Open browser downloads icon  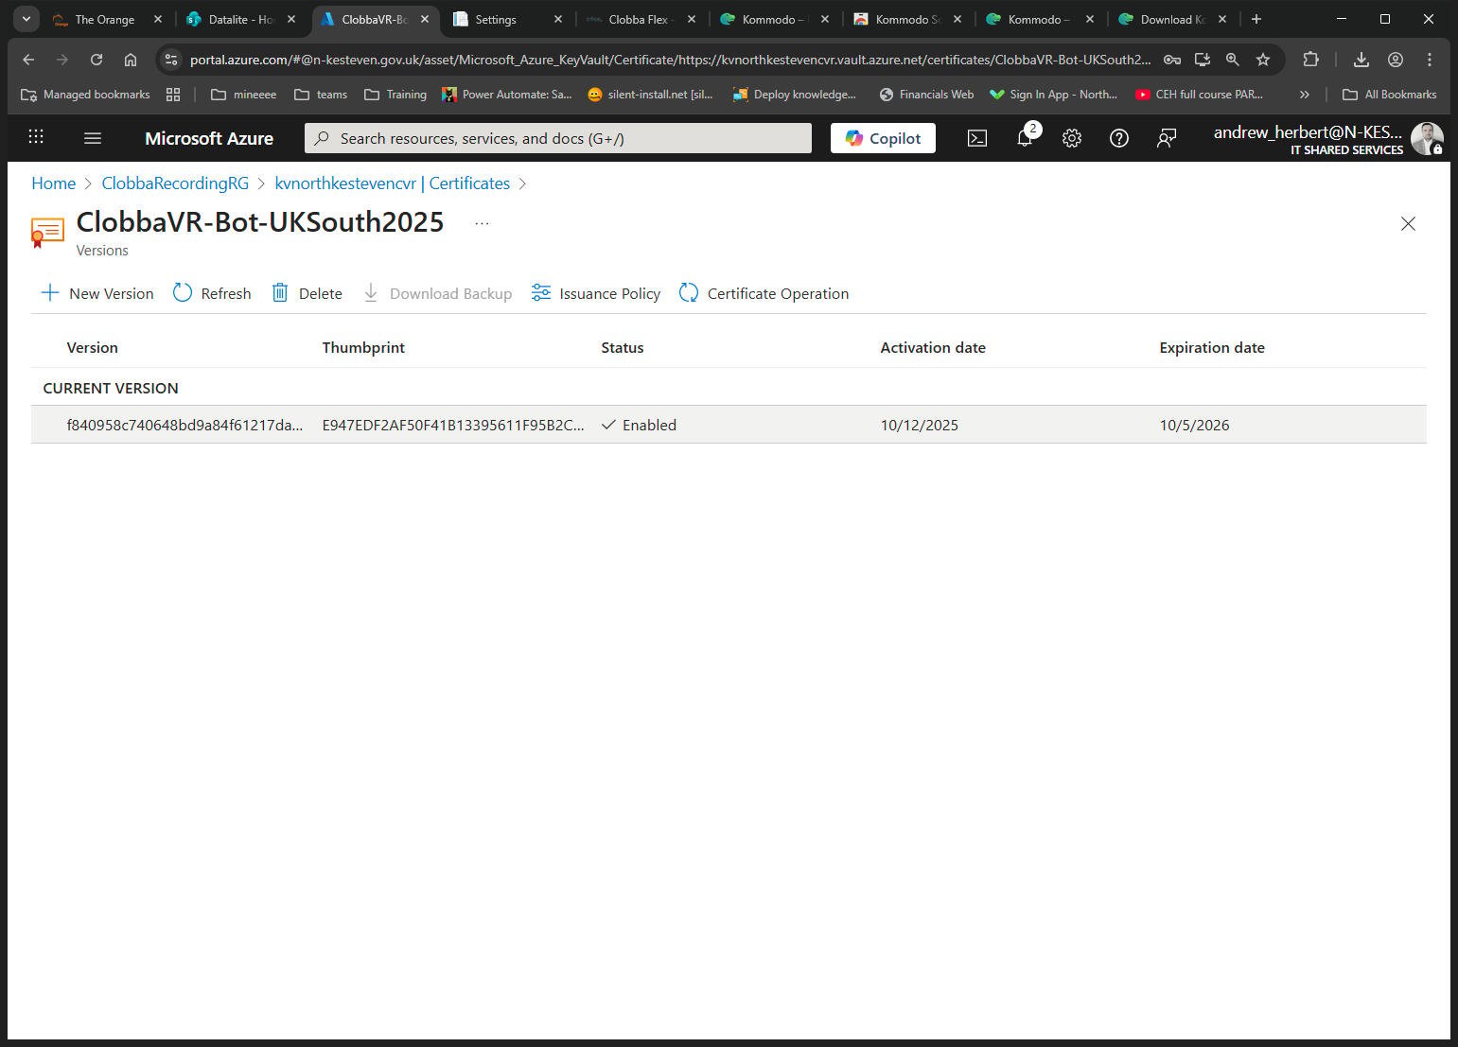click(x=1361, y=60)
